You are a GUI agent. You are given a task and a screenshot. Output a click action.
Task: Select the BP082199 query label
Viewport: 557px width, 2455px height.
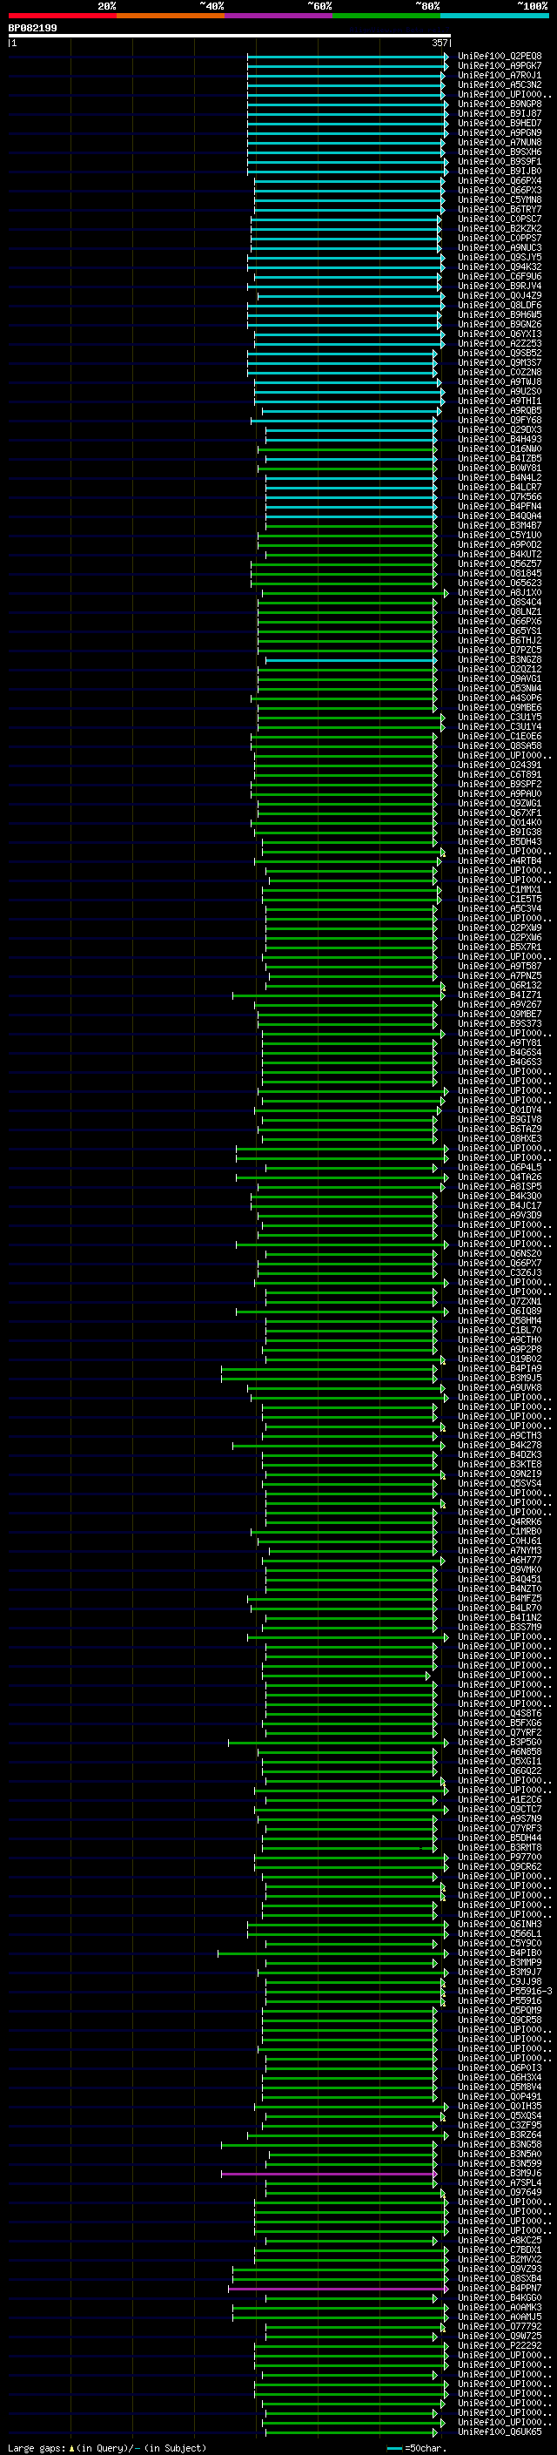coord(32,28)
